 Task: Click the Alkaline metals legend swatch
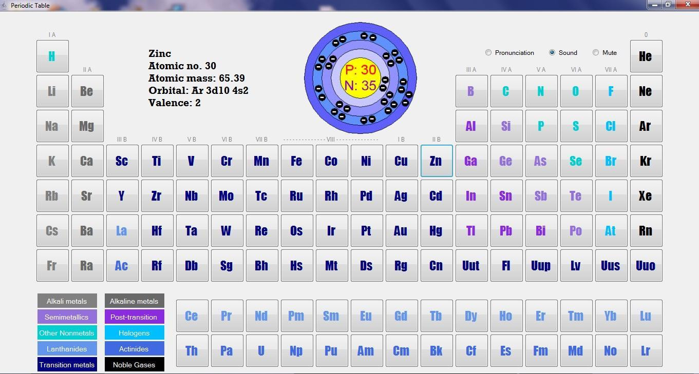click(134, 301)
